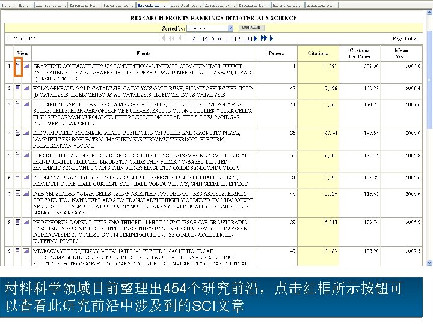This screenshot has height=324, width=433.
Task: Open papers list for spin Hall effect front
Action: tap(17, 178)
